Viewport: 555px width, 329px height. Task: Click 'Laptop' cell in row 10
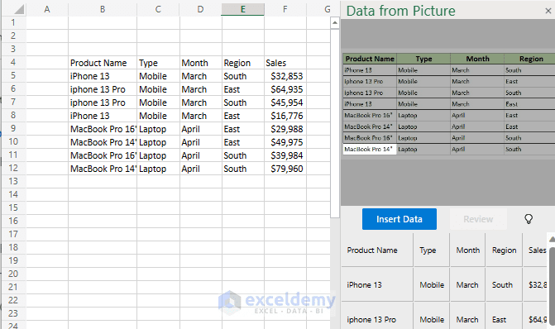[x=158, y=142]
